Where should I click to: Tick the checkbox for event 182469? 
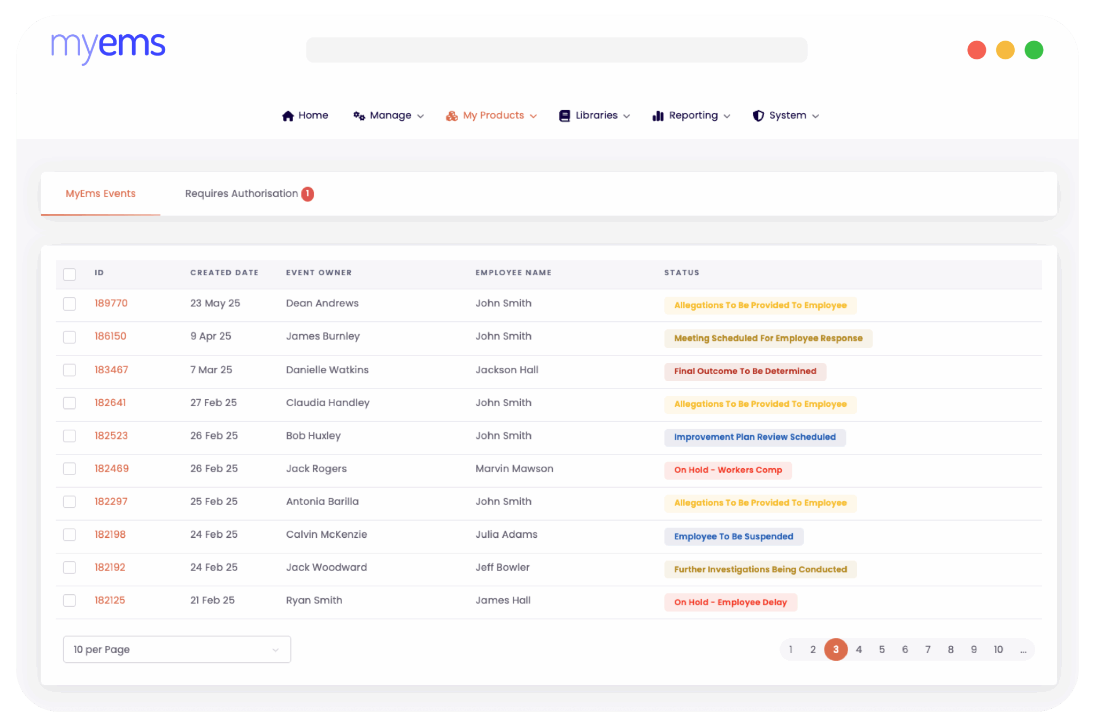click(x=70, y=468)
